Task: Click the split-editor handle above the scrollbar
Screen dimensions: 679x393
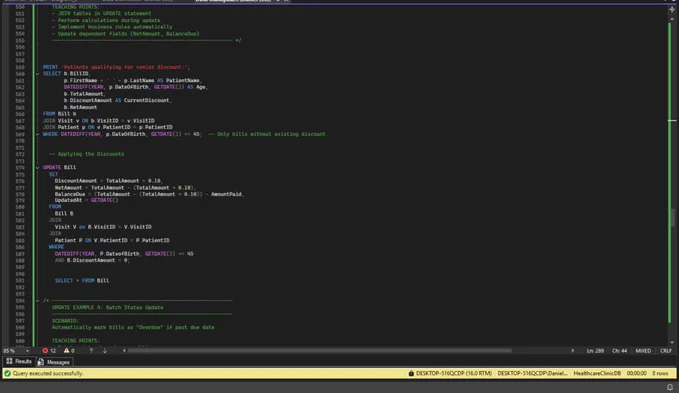Action: (672, 10)
